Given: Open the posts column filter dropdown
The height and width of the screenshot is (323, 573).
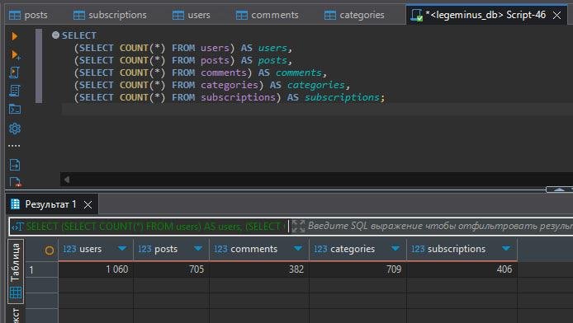Looking at the screenshot, I should coord(198,249).
